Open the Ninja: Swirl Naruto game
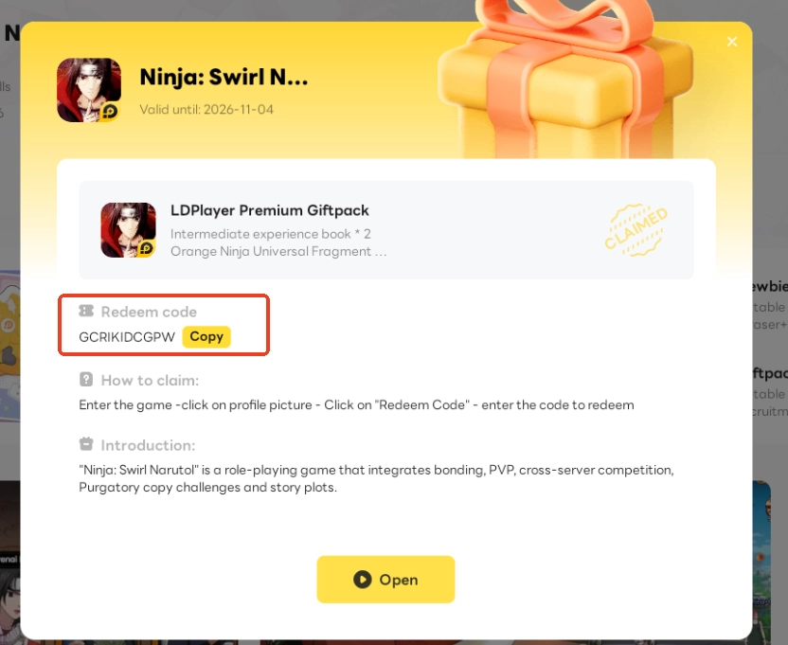The image size is (788, 645). pos(385,579)
